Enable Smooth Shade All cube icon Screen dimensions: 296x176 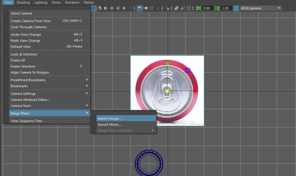(x=100, y=8)
